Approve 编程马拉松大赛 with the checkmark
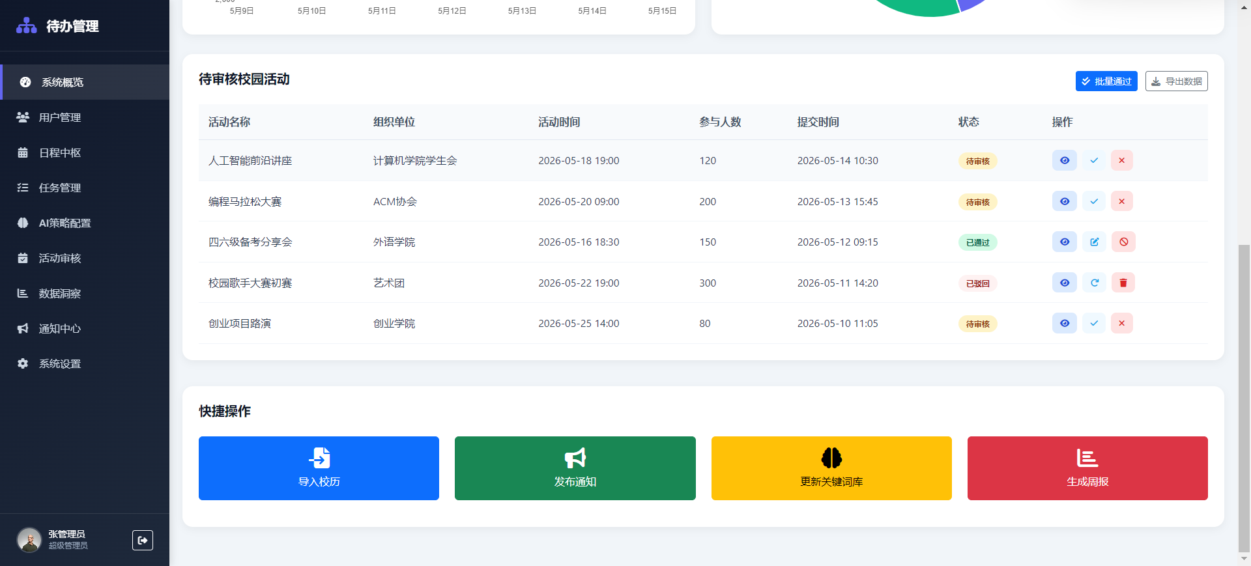 pos(1094,201)
